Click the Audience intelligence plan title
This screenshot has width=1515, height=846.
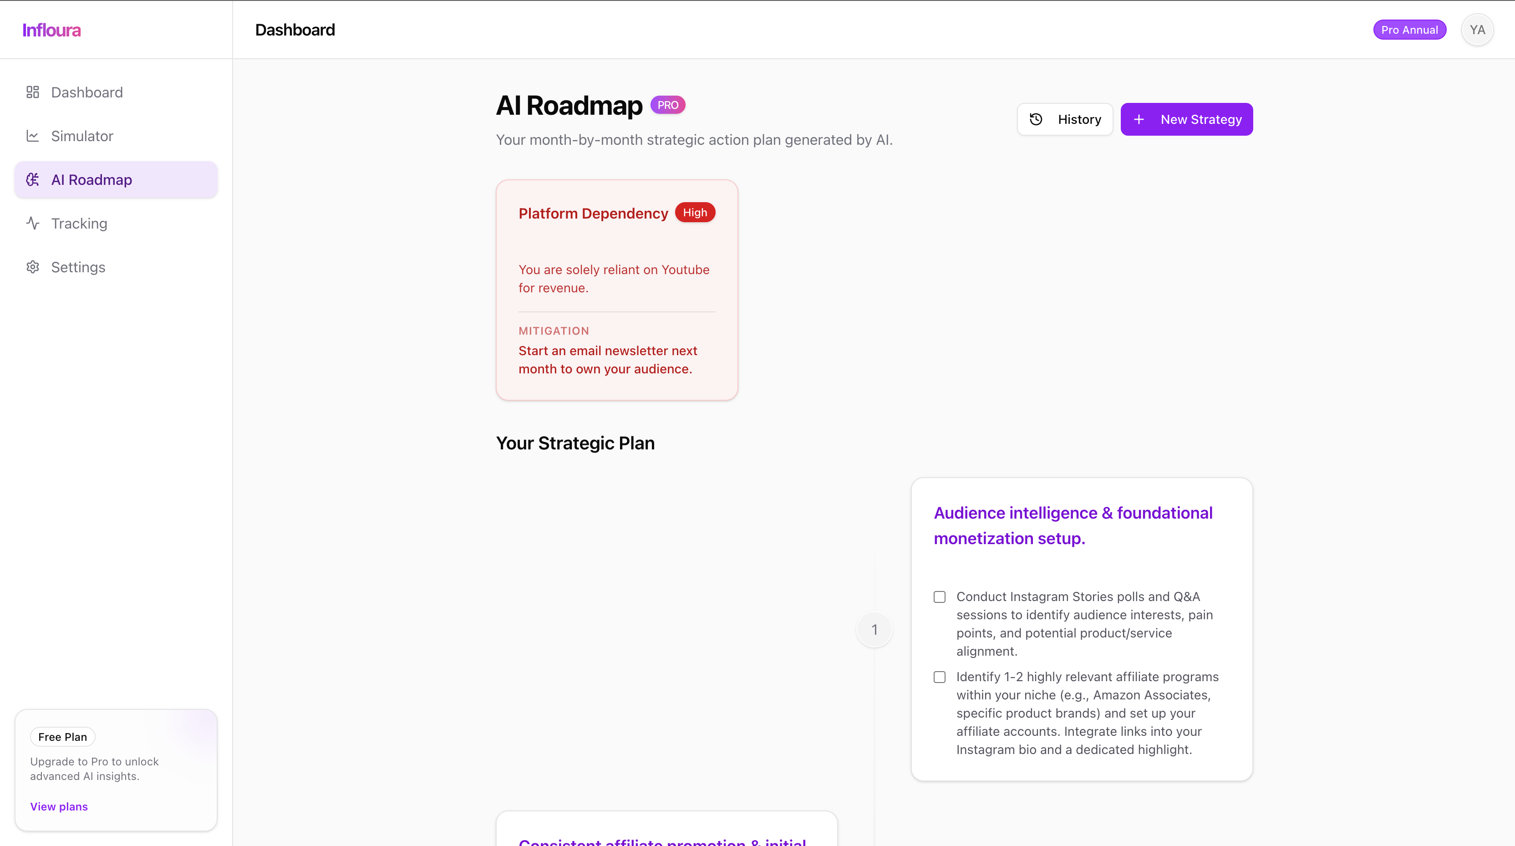(1073, 525)
